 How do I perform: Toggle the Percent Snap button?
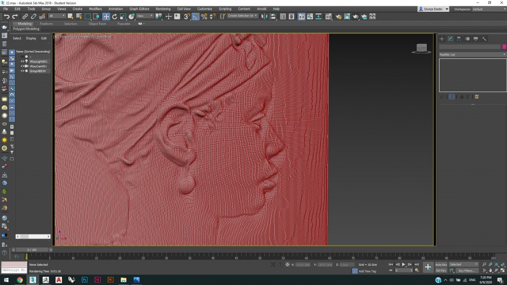pos(204,16)
